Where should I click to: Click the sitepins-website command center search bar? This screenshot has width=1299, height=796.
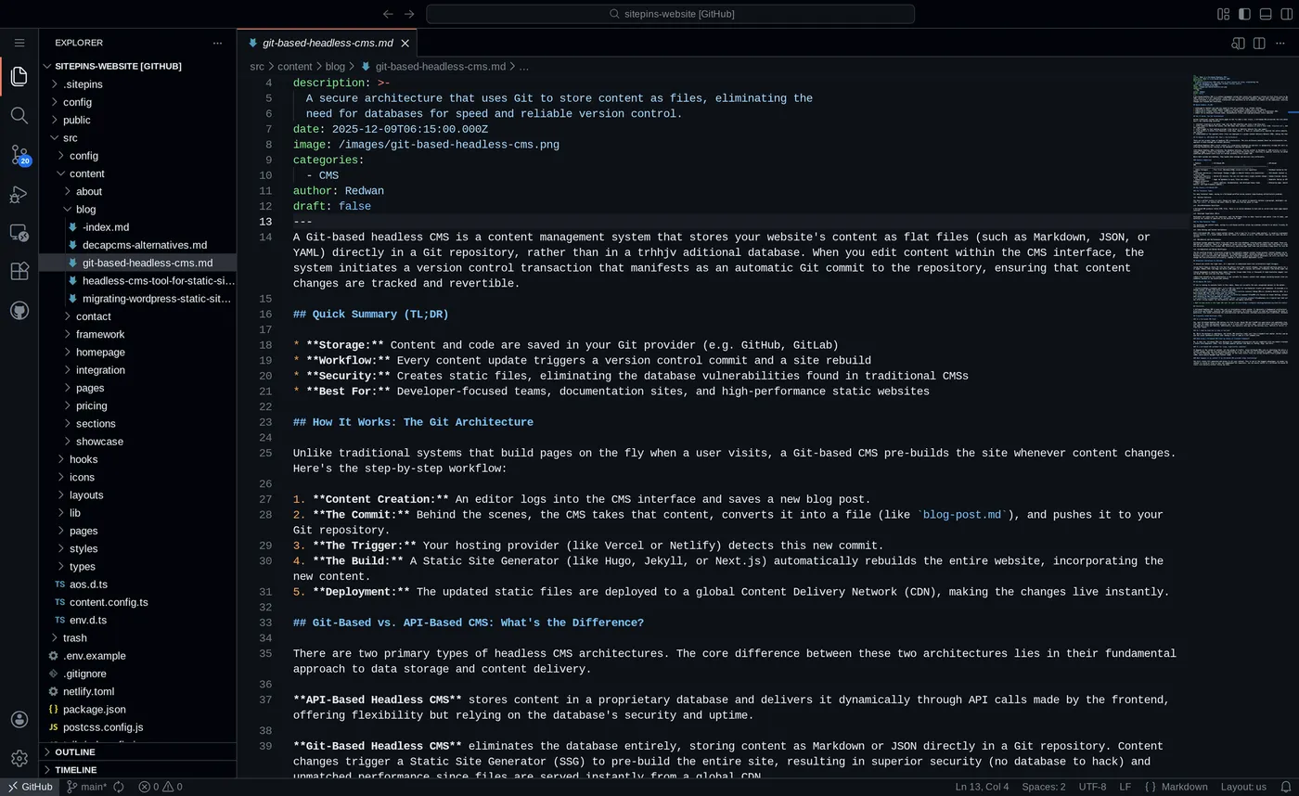670,14
